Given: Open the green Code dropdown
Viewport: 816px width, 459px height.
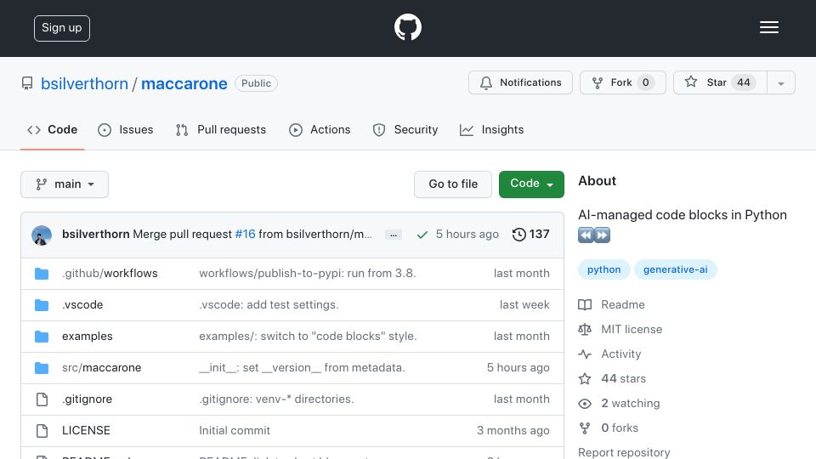Looking at the screenshot, I should (x=531, y=184).
